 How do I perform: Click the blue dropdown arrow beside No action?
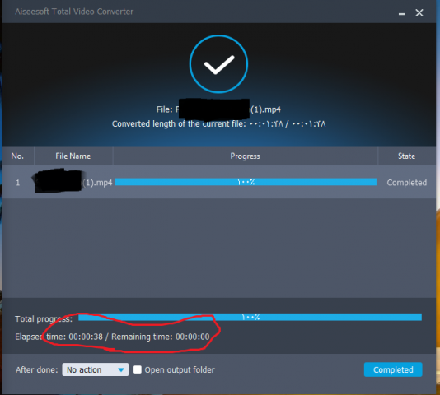[x=121, y=369]
